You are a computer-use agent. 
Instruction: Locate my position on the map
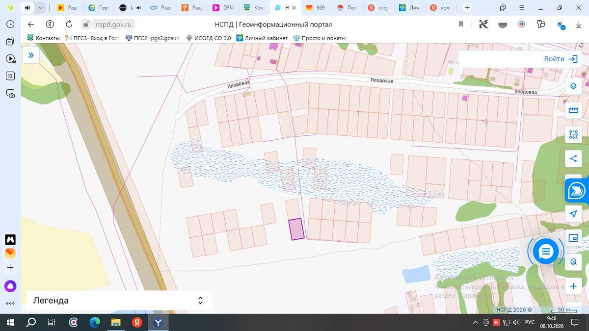[x=573, y=214]
